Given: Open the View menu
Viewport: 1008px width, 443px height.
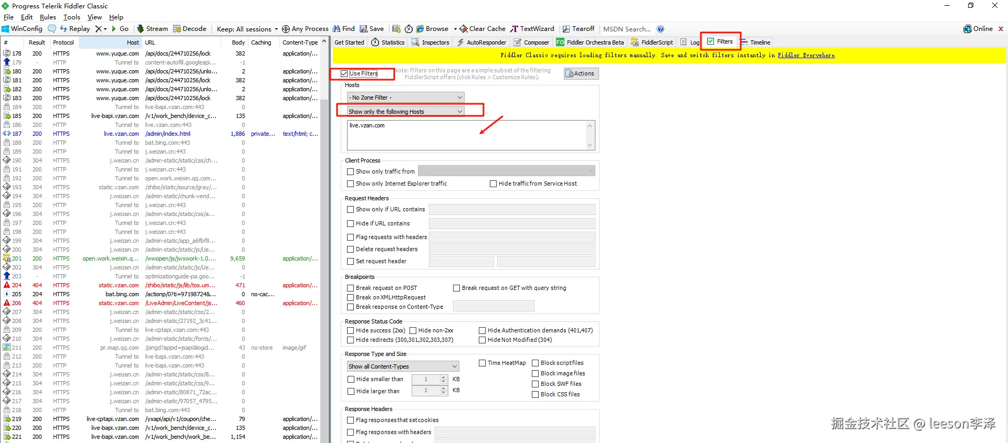Looking at the screenshot, I should pyautogui.click(x=94, y=17).
